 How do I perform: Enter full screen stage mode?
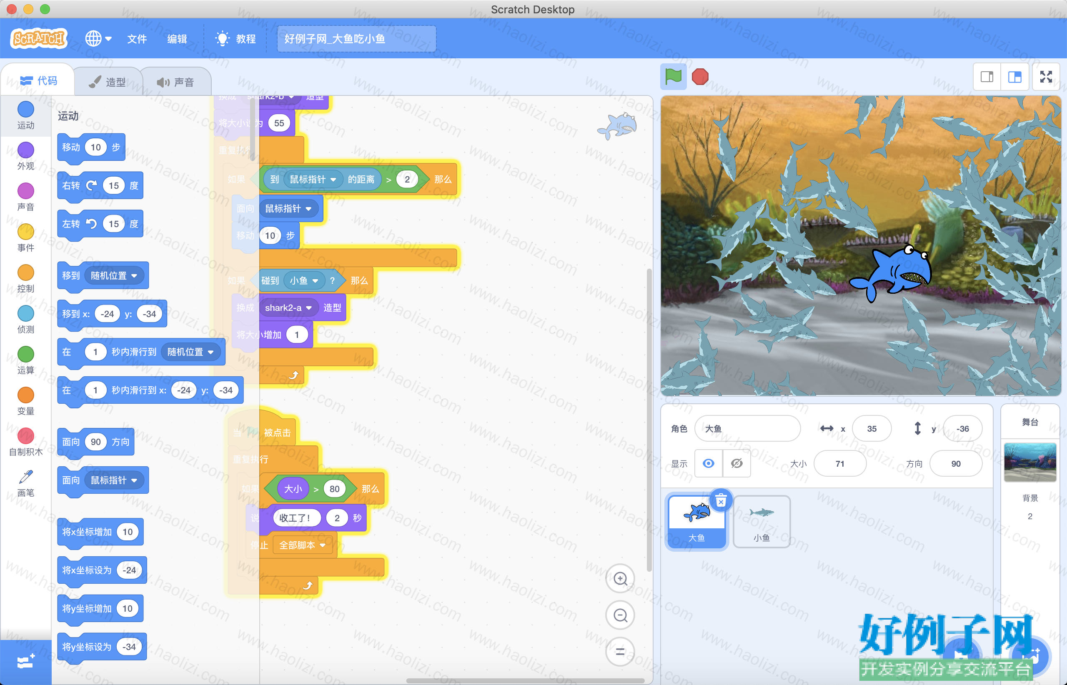(x=1046, y=77)
